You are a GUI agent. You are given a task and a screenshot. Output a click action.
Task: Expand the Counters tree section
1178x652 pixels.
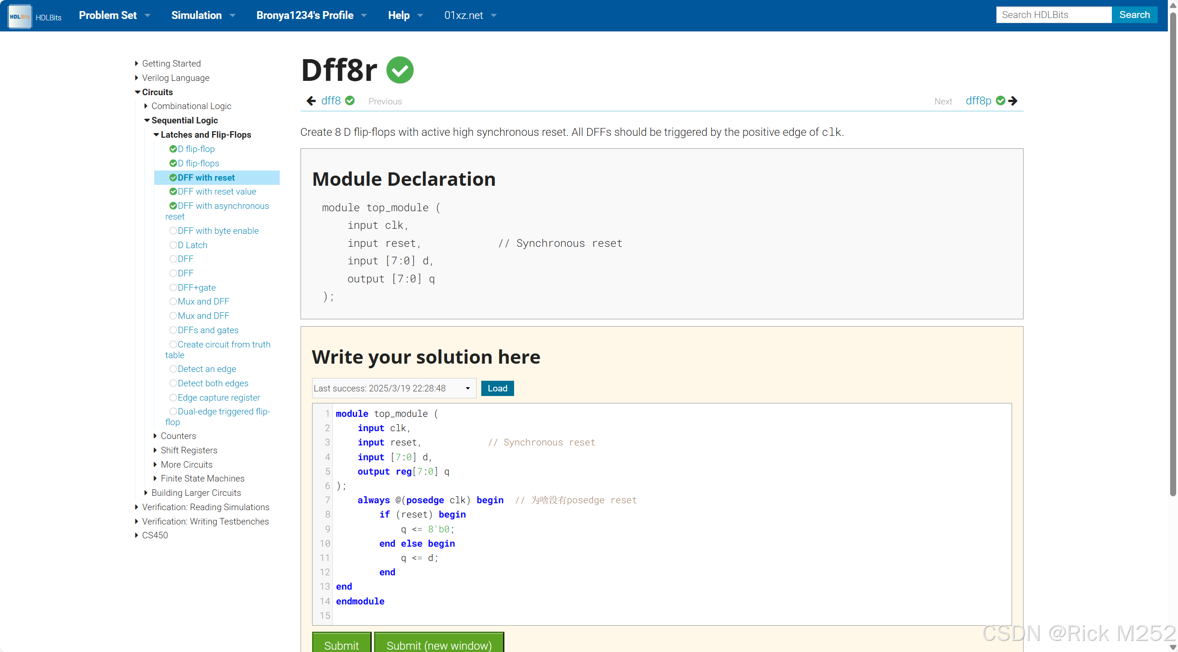point(155,436)
